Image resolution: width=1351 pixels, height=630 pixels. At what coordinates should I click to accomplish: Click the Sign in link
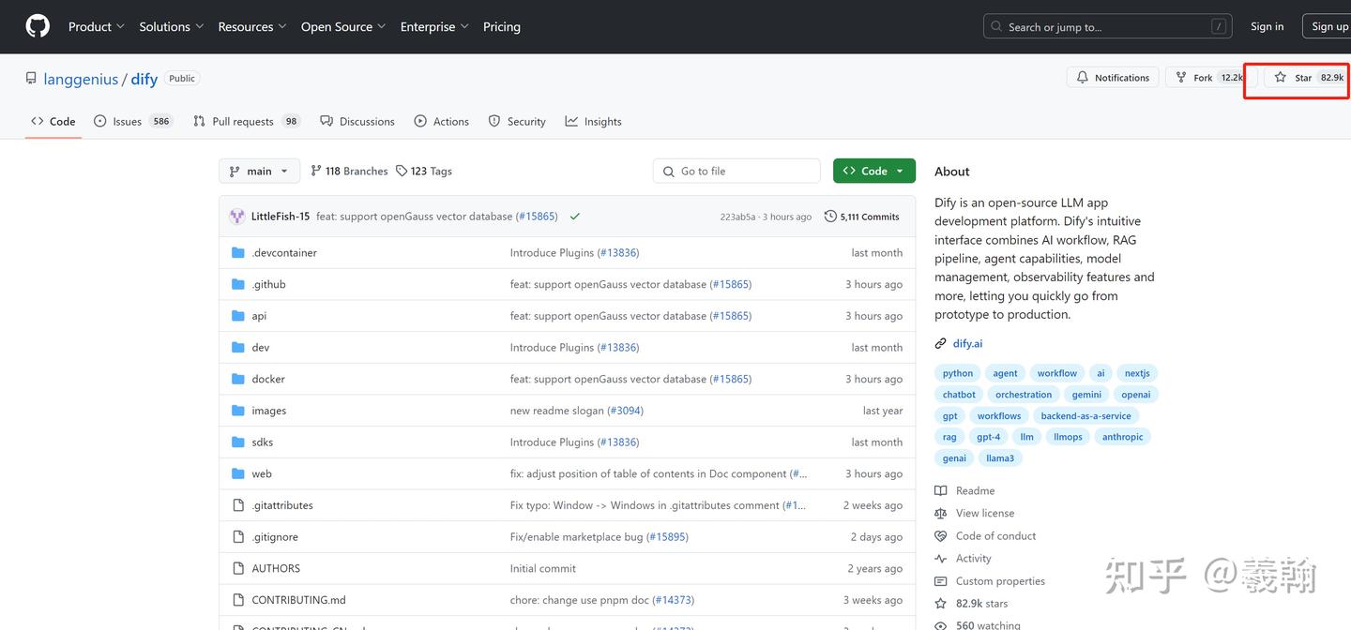tap(1267, 27)
